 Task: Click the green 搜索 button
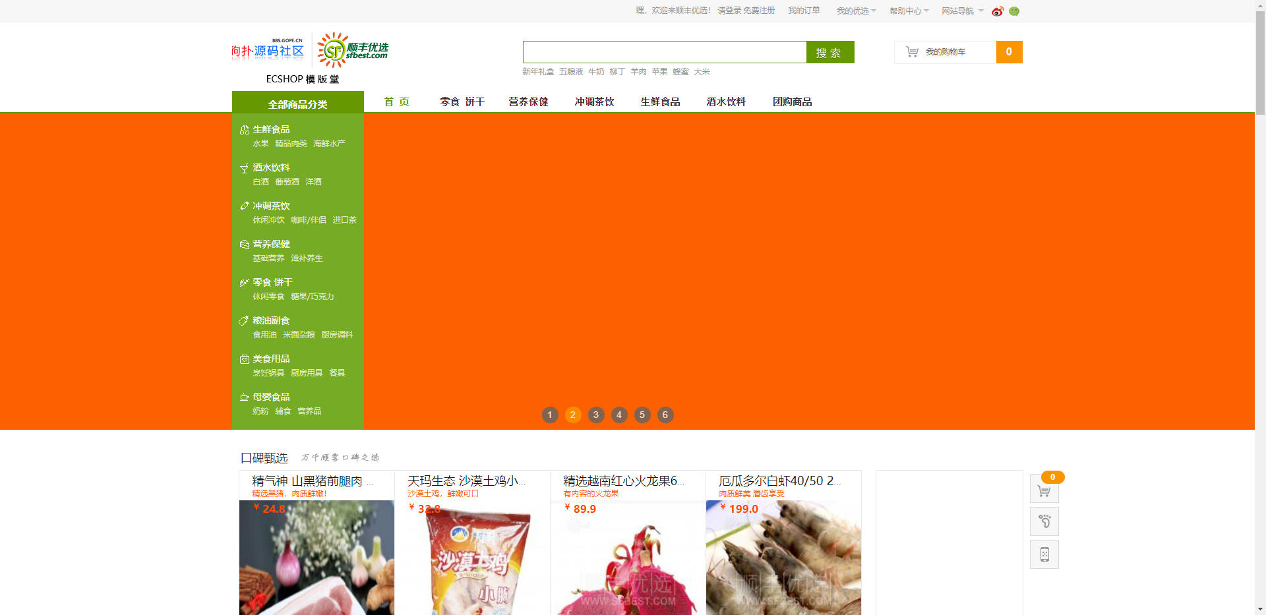[x=830, y=52]
